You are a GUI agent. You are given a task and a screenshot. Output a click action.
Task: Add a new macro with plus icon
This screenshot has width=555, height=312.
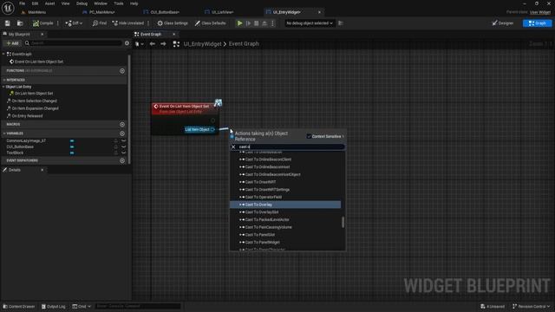122,125
